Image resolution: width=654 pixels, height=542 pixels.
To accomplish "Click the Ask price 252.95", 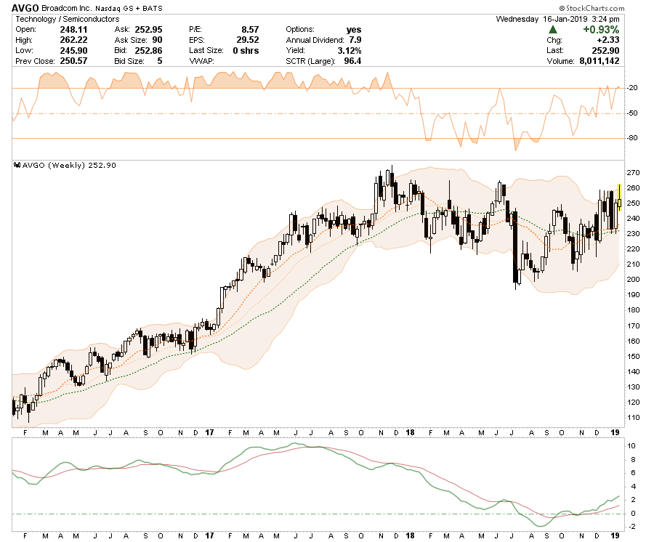I will (x=148, y=30).
